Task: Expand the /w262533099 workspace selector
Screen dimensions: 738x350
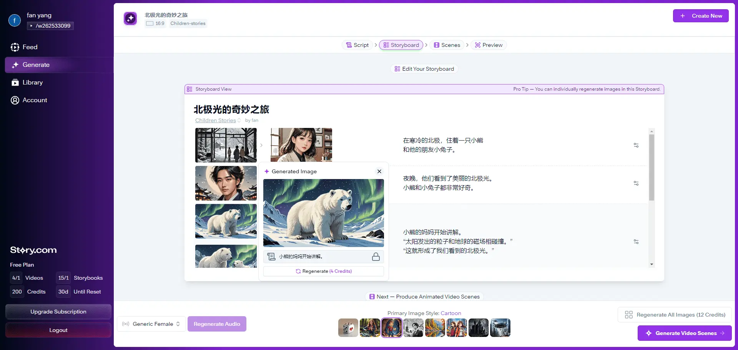Action: [x=50, y=26]
